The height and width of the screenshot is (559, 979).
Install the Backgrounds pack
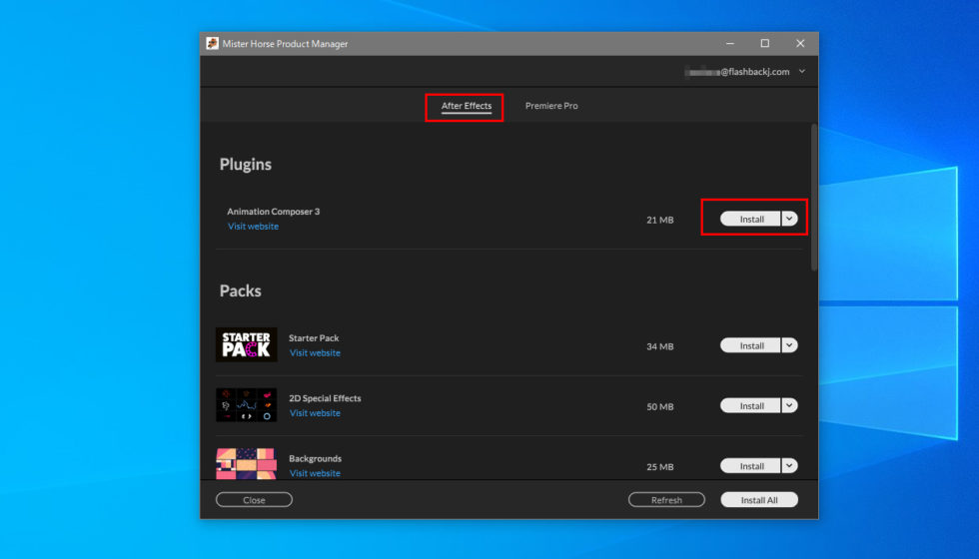point(751,465)
